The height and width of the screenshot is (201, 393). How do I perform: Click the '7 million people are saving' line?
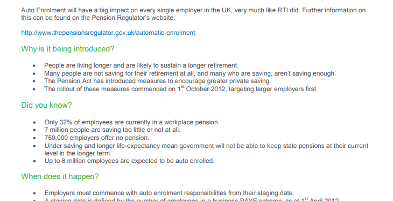coord(113,130)
